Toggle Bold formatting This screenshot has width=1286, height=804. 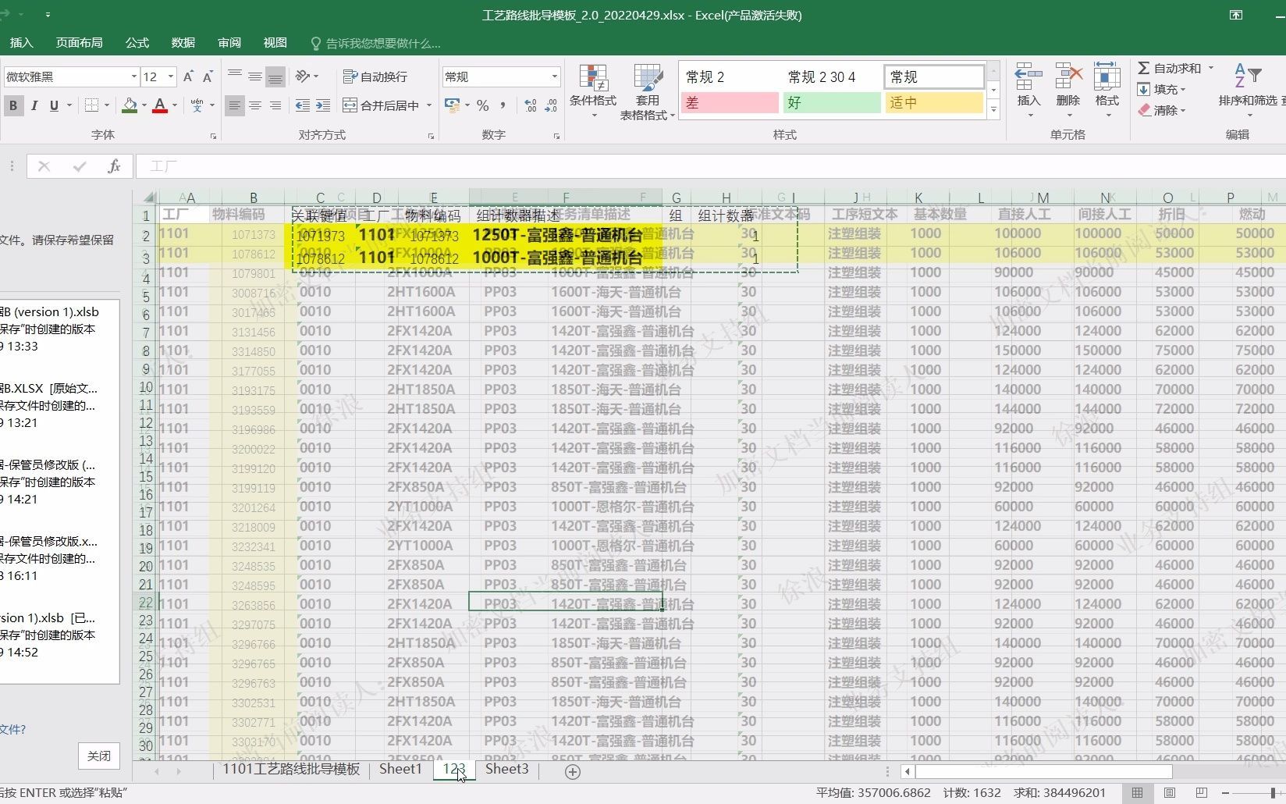(13, 105)
